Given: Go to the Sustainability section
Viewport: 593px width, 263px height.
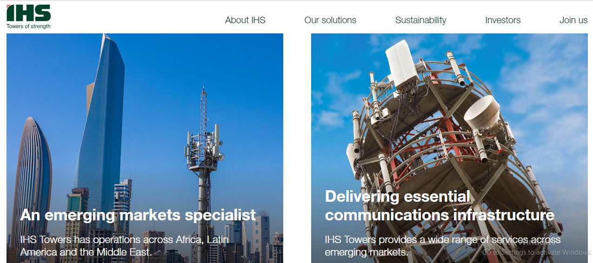Looking at the screenshot, I should 420,20.
